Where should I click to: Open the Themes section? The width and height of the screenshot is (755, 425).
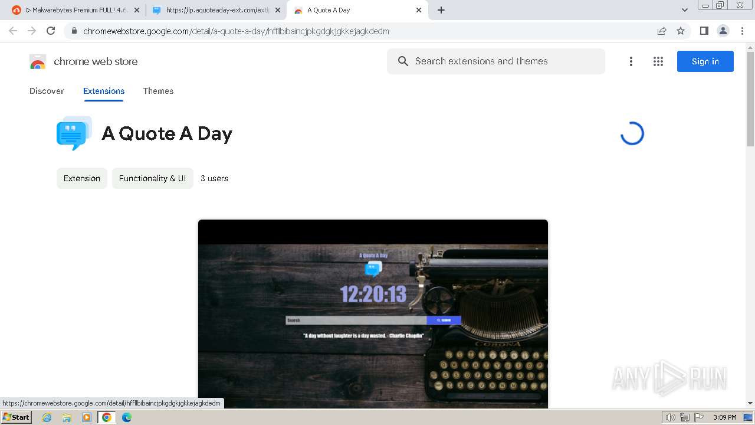tap(158, 91)
